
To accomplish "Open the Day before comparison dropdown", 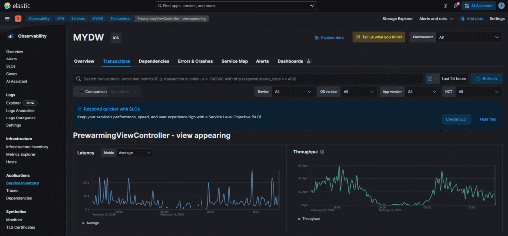I will coord(124,92).
